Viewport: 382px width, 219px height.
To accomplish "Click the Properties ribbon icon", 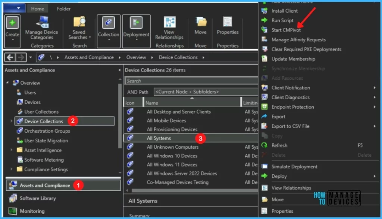I will (227, 22).
